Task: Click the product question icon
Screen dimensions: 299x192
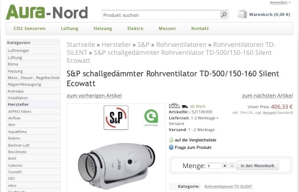Action: (171, 148)
